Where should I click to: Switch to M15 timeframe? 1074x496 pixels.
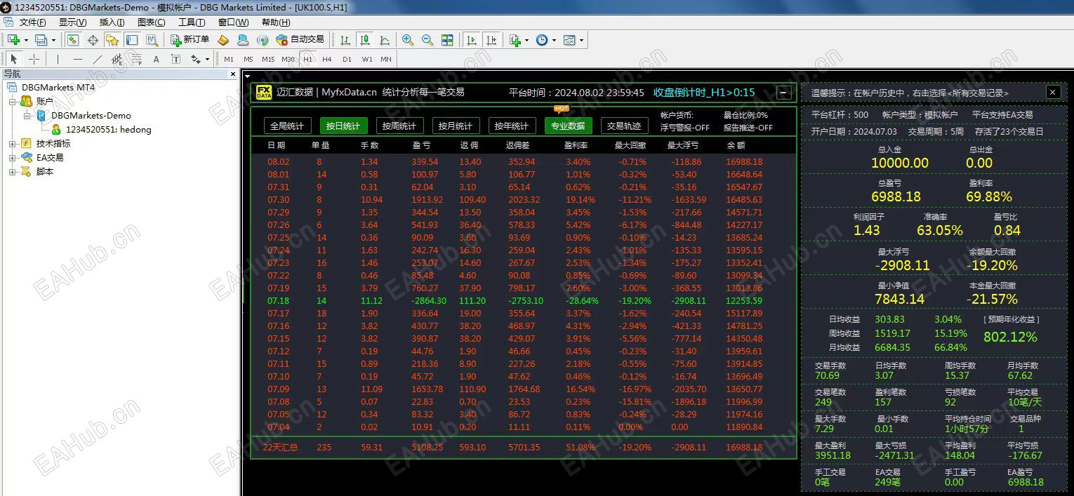[x=268, y=59]
